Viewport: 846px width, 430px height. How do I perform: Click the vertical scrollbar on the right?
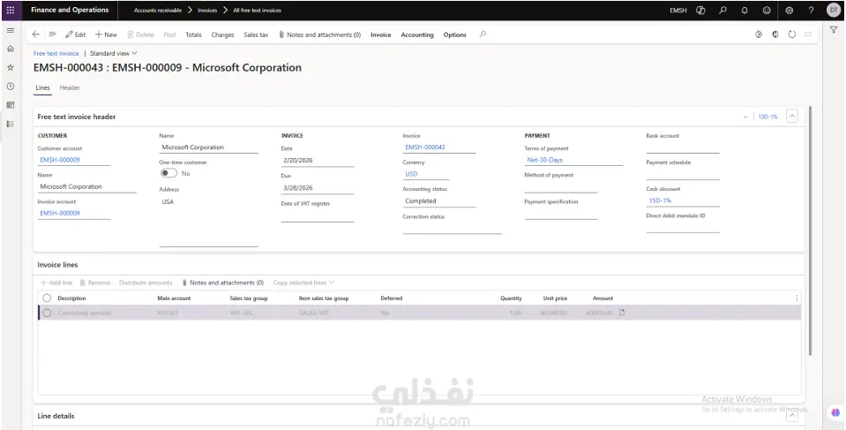click(810, 230)
